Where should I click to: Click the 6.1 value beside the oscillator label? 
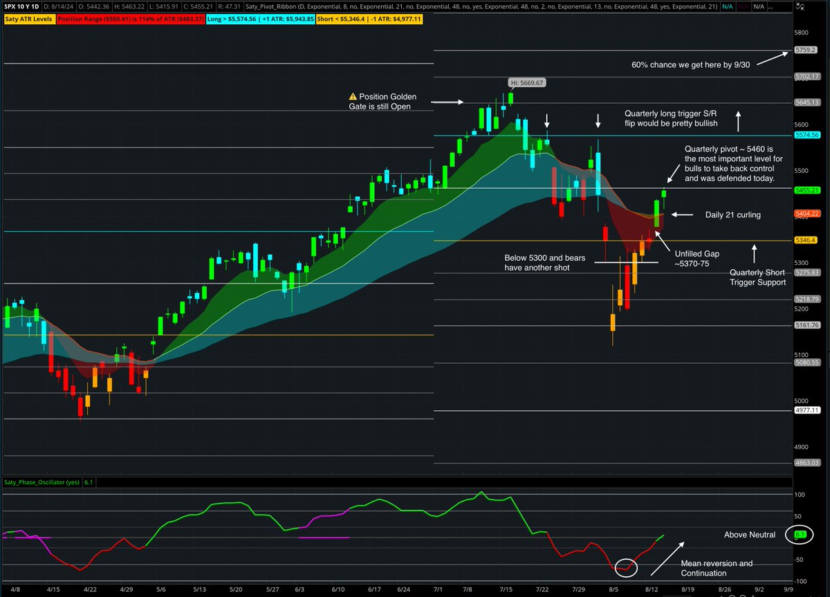tap(89, 481)
